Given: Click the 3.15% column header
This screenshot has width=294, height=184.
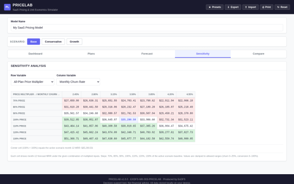Looking at the screenshot, I should click(x=110, y=94).
